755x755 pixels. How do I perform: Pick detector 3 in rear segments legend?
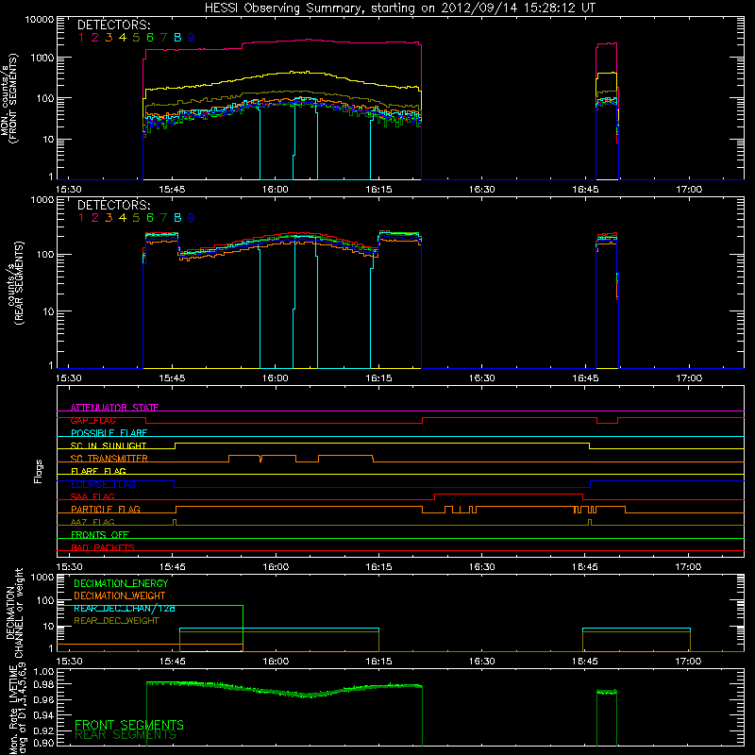pos(109,218)
